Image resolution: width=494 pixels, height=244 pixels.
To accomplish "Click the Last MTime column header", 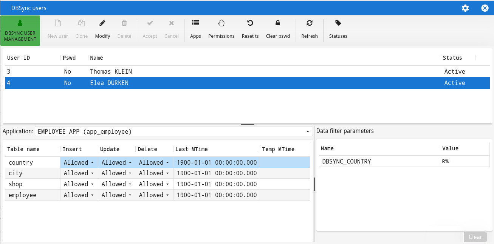I will 217,149.
